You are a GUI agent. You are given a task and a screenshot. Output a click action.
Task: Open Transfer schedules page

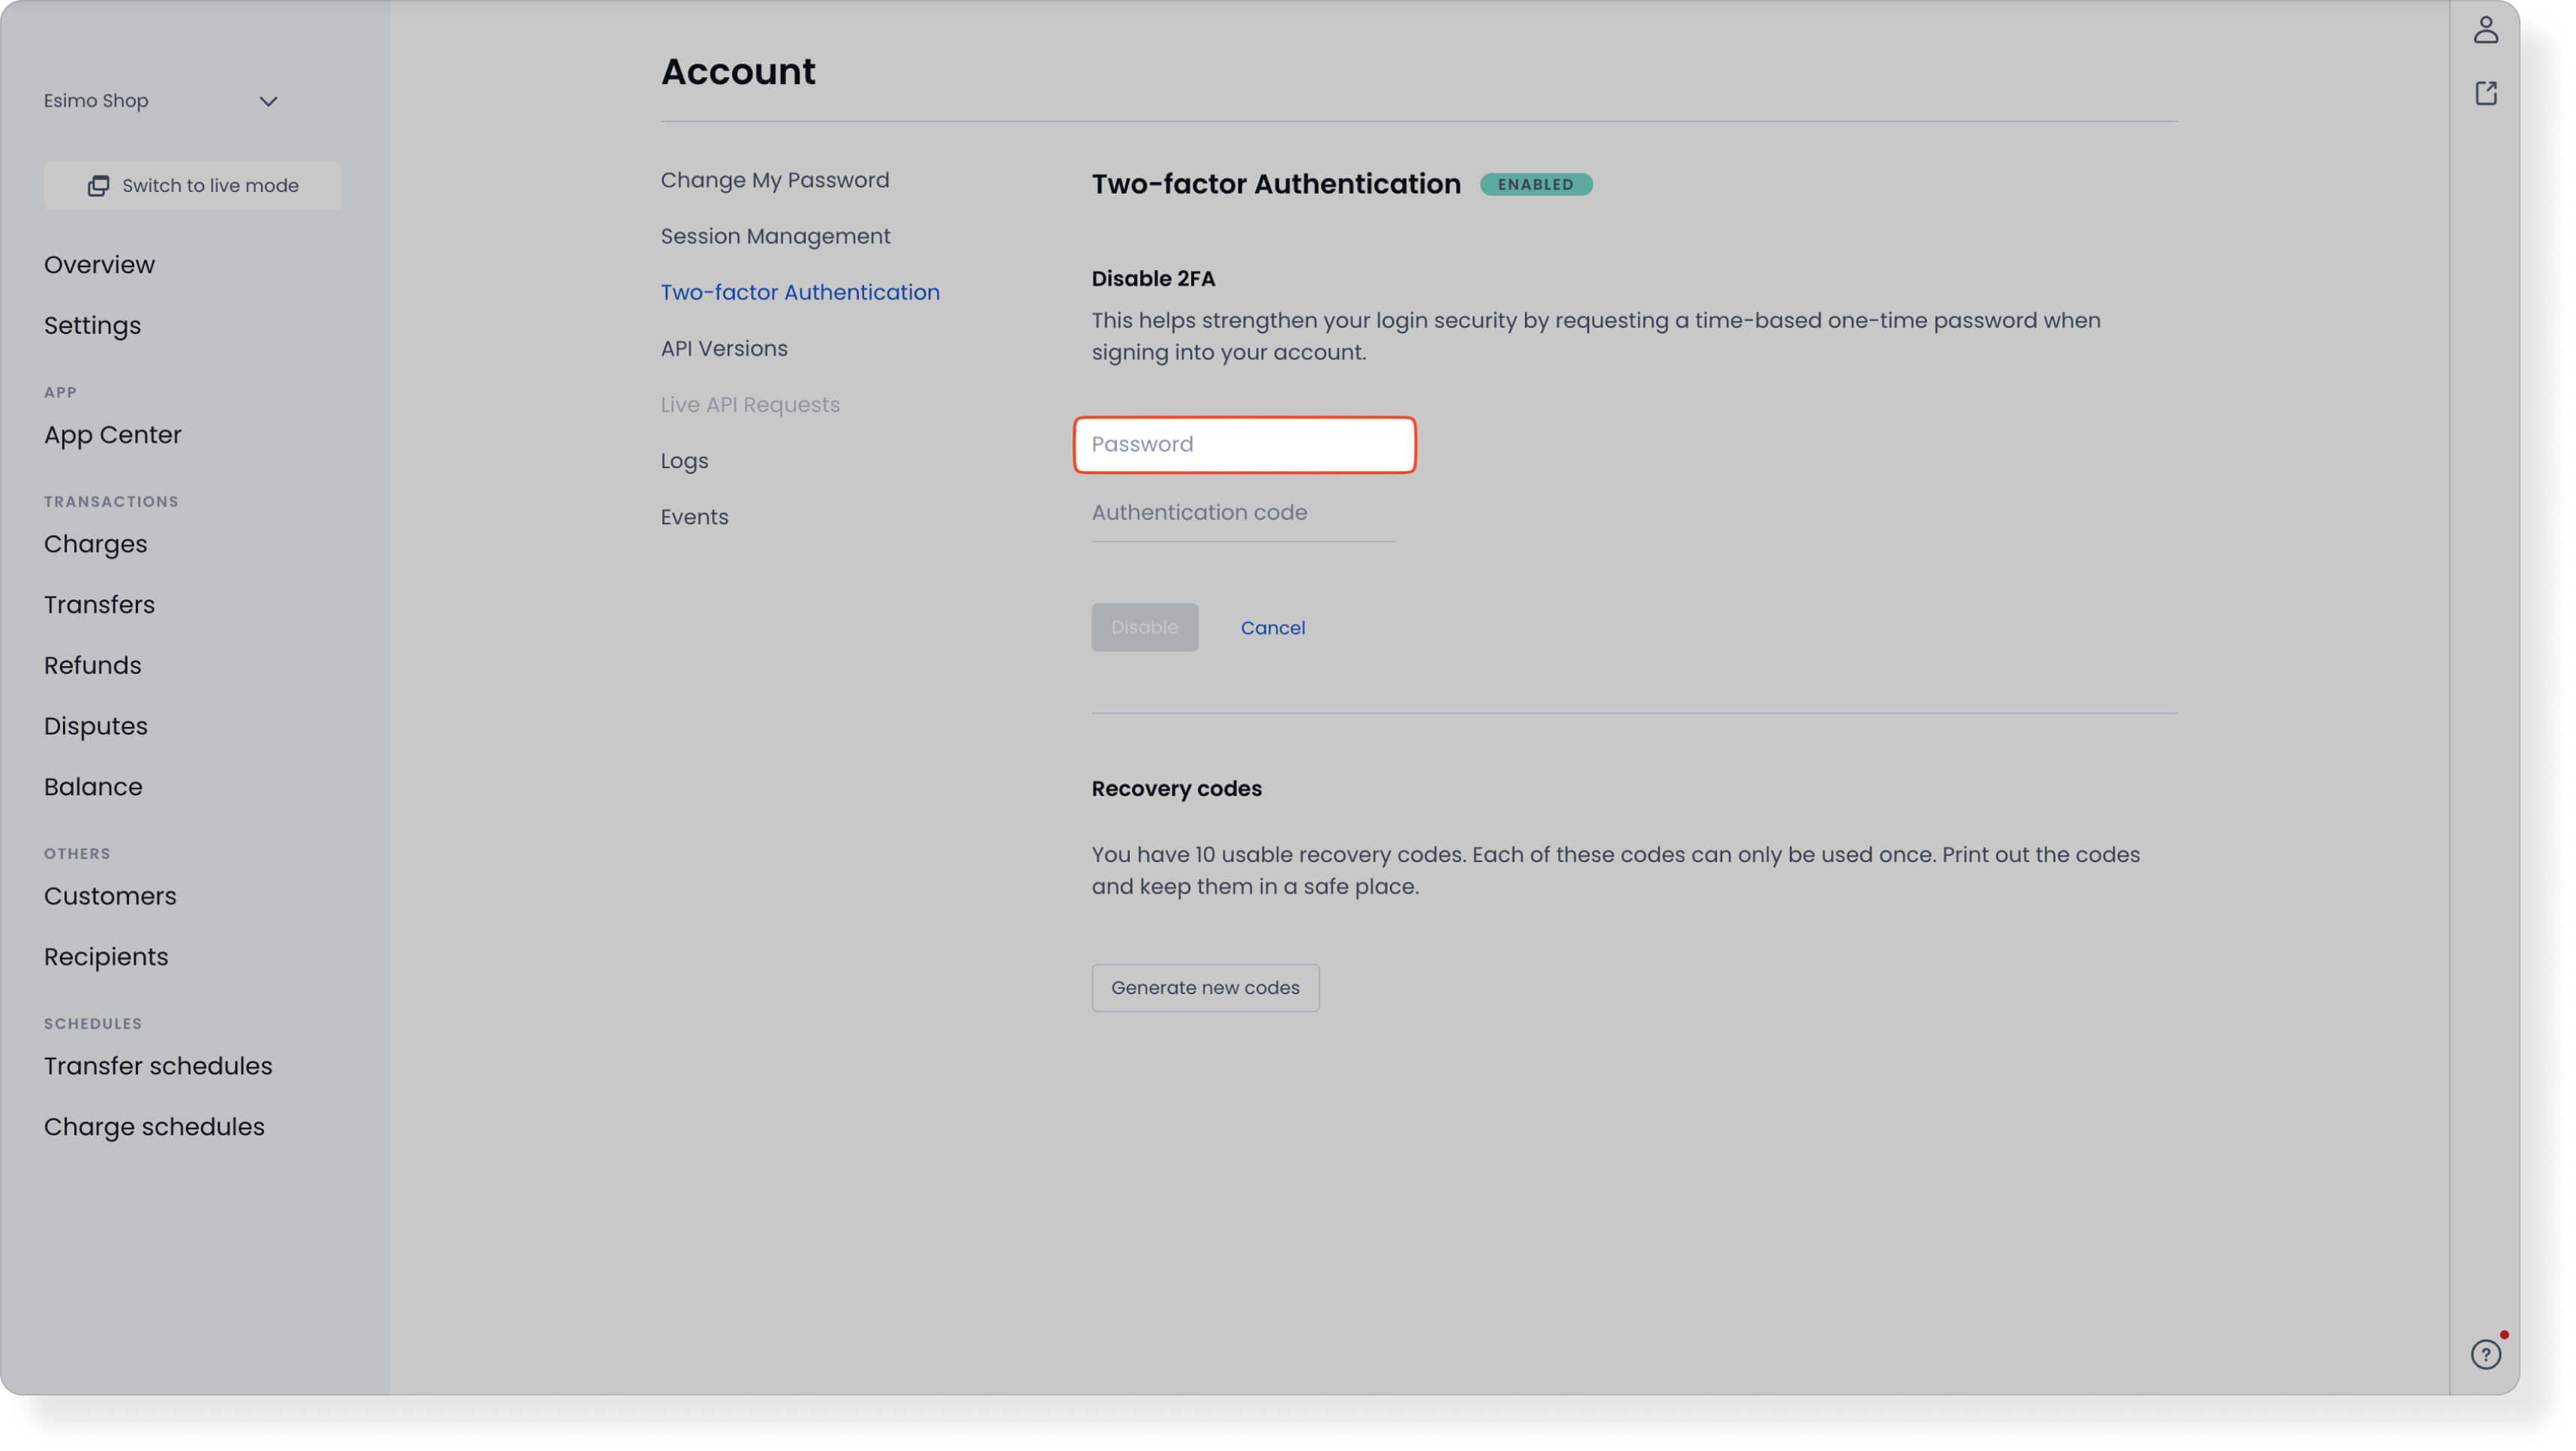click(158, 1066)
